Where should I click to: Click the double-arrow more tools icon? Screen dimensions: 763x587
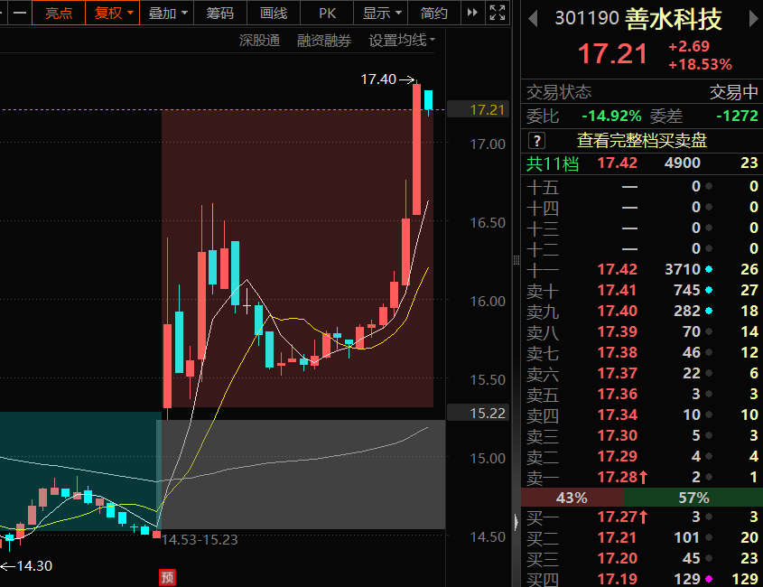[x=472, y=13]
